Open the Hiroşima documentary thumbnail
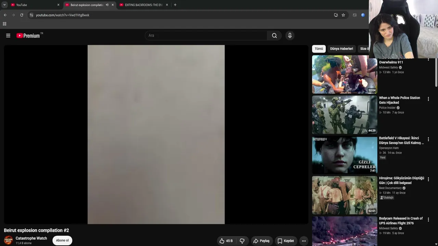438x246 pixels. [x=345, y=195]
